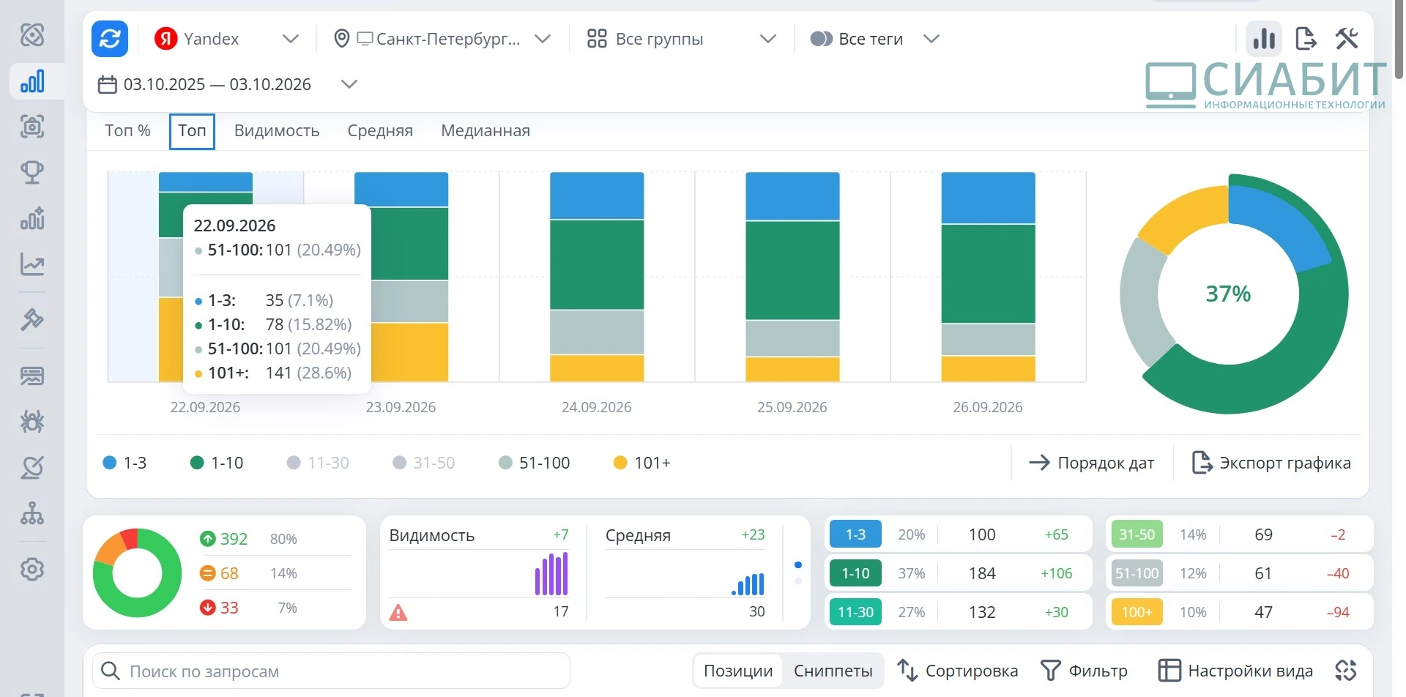The height and width of the screenshot is (697, 1406).
Task: Open the bars with sparkle sidebar icon
Action: coord(32,218)
